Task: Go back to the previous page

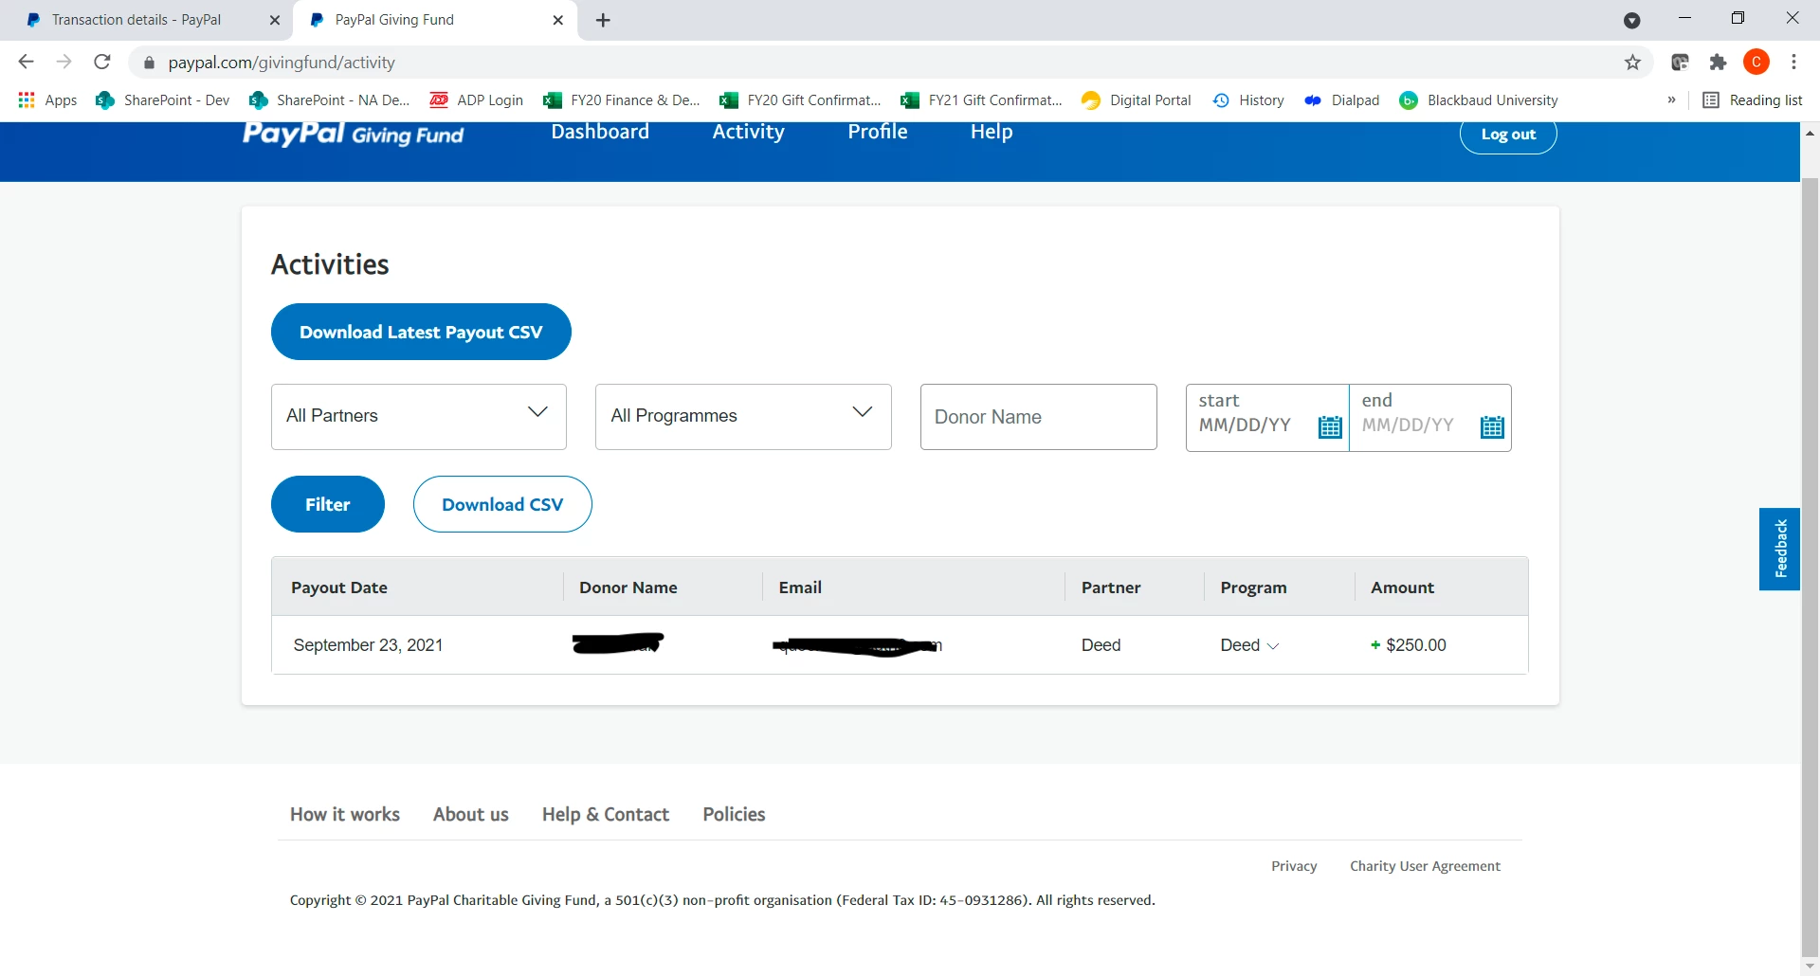Action: [x=27, y=63]
